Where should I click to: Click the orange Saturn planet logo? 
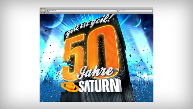pyautogui.click(x=70, y=86)
